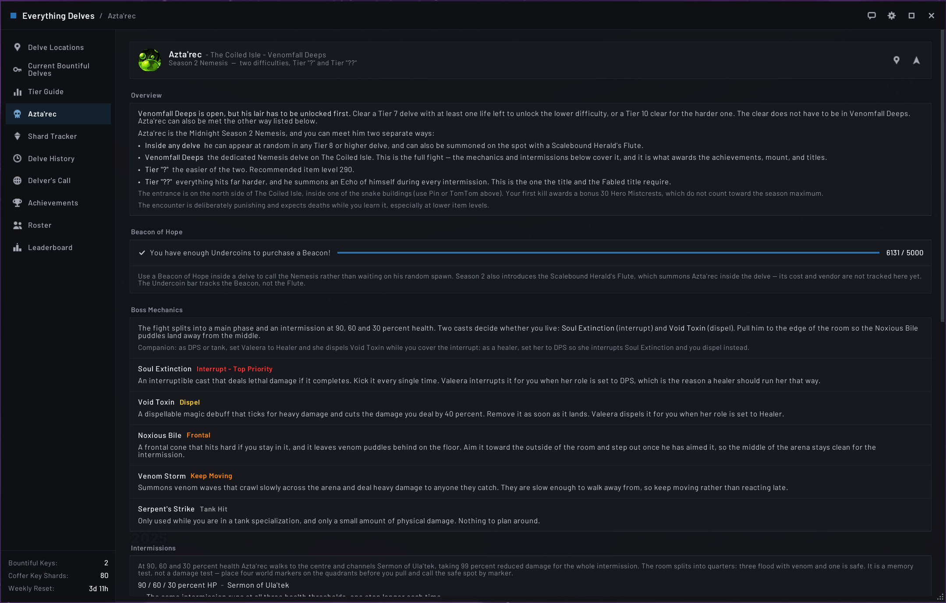Open the Leaderboard page
Image resolution: width=946 pixels, height=603 pixels.
click(58, 247)
